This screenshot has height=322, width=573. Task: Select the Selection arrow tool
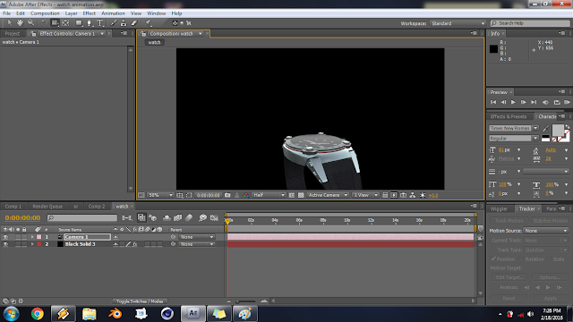[x=10, y=23]
